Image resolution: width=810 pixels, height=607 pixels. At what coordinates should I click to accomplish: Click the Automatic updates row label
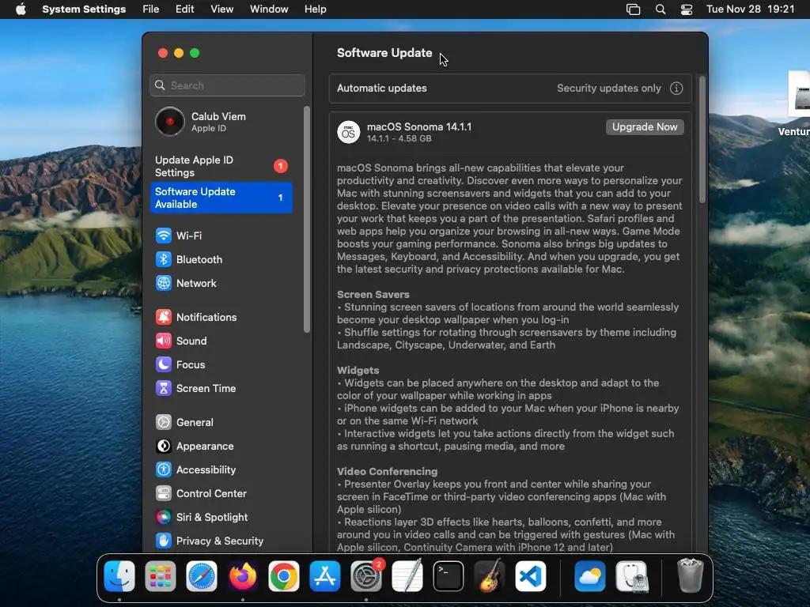(382, 89)
